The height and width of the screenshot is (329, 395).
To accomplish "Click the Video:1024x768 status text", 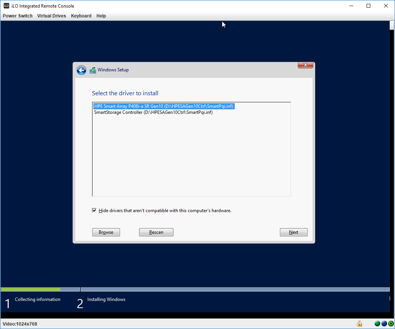I will click(20, 324).
